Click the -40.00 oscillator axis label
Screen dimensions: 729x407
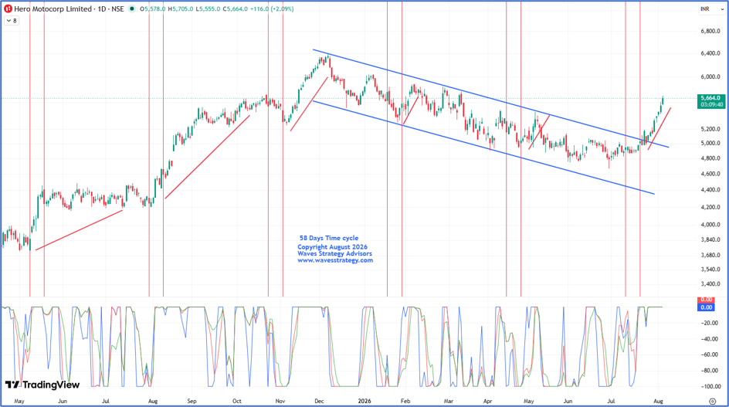coord(710,339)
